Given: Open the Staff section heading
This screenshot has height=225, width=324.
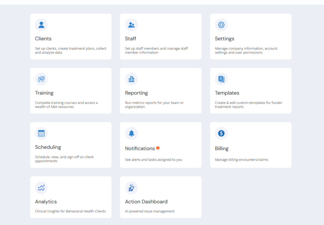Looking at the screenshot, I should tap(131, 39).
